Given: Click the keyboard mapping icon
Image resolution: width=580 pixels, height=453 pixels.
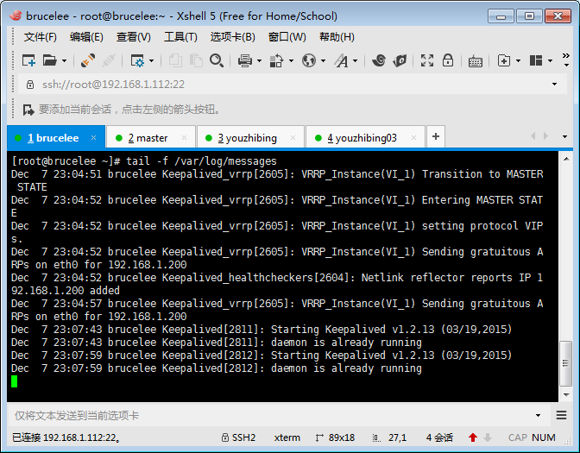Looking at the screenshot, I should coord(476,61).
